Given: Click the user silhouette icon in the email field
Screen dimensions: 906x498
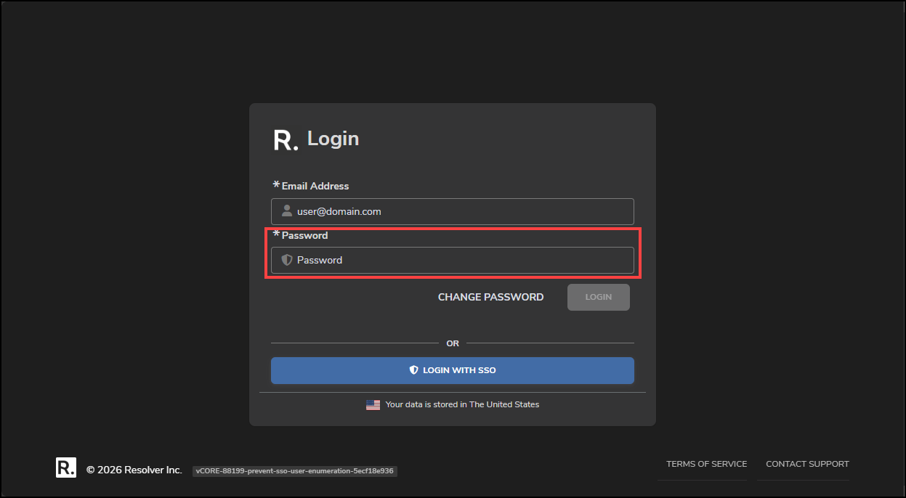Looking at the screenshot, I should coord(287,211).
